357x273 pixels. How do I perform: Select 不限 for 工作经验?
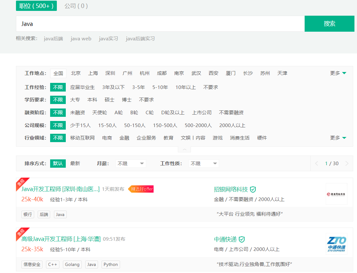pyautogui.click(x=58, y=87)
